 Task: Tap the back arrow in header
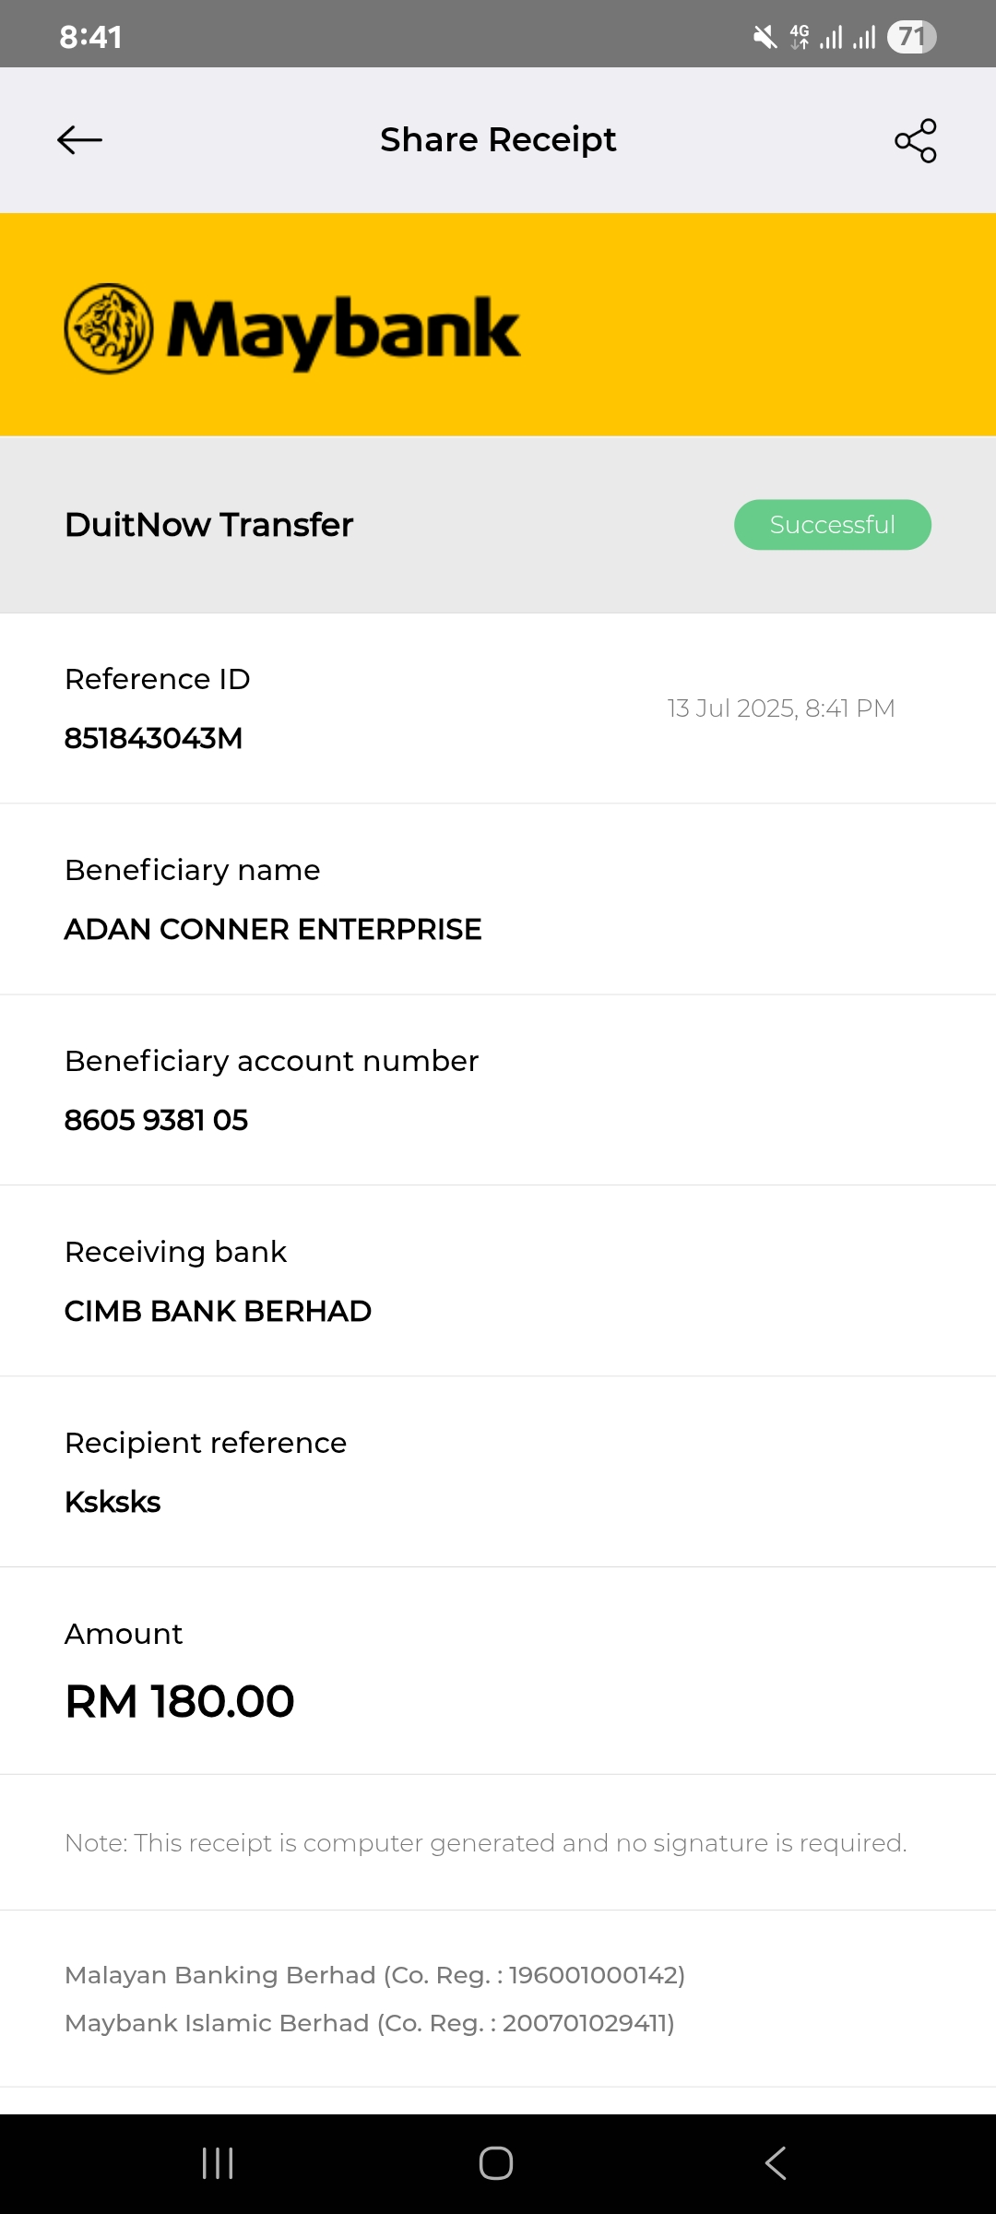[79, 140]
